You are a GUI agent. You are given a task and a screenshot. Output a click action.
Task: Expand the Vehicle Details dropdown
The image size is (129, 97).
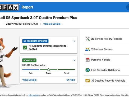(53, 24)
